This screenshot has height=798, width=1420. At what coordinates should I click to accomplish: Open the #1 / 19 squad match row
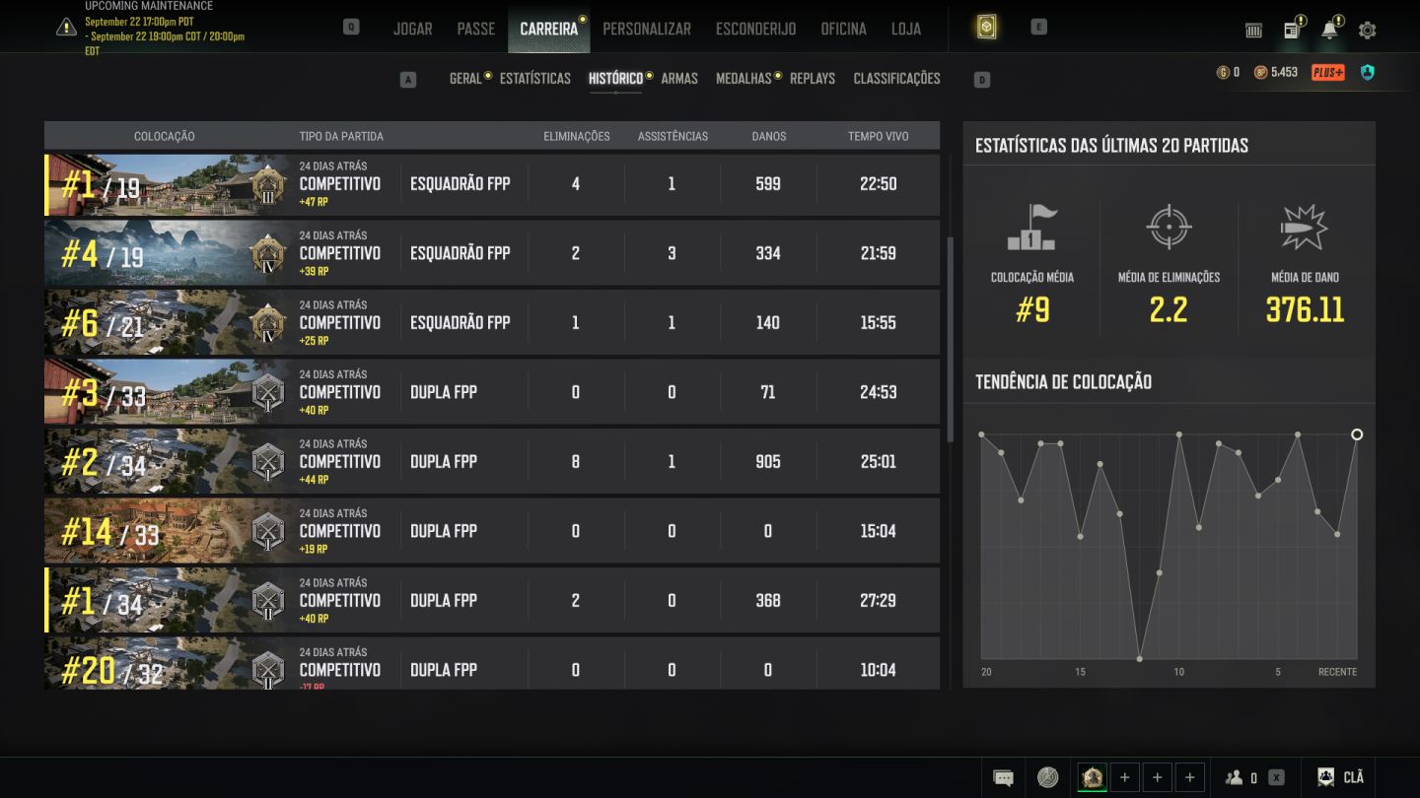tap(492, 184)
